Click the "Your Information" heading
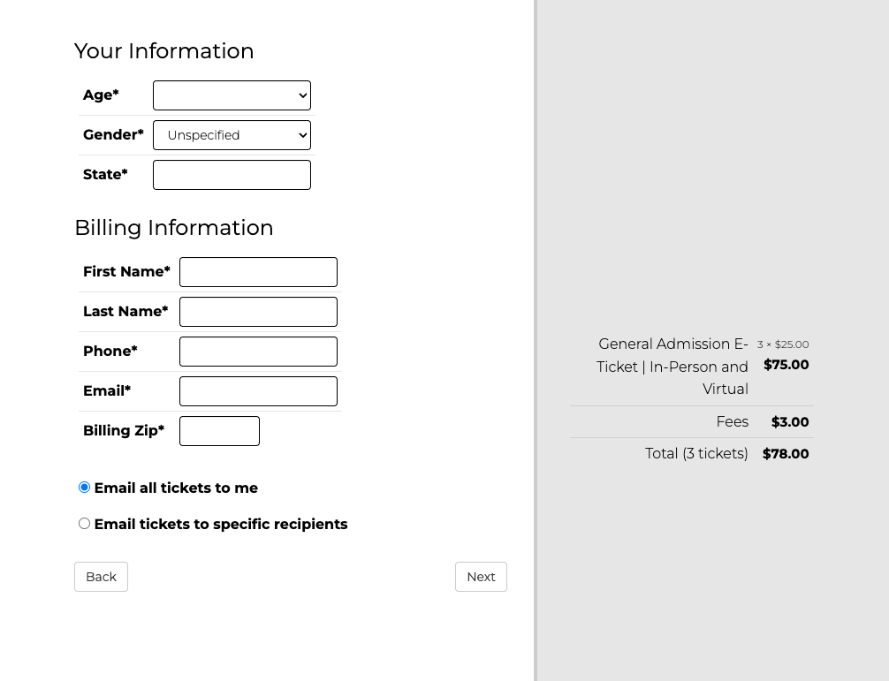Viewport: 889px width, 681px height. (164, 51)
